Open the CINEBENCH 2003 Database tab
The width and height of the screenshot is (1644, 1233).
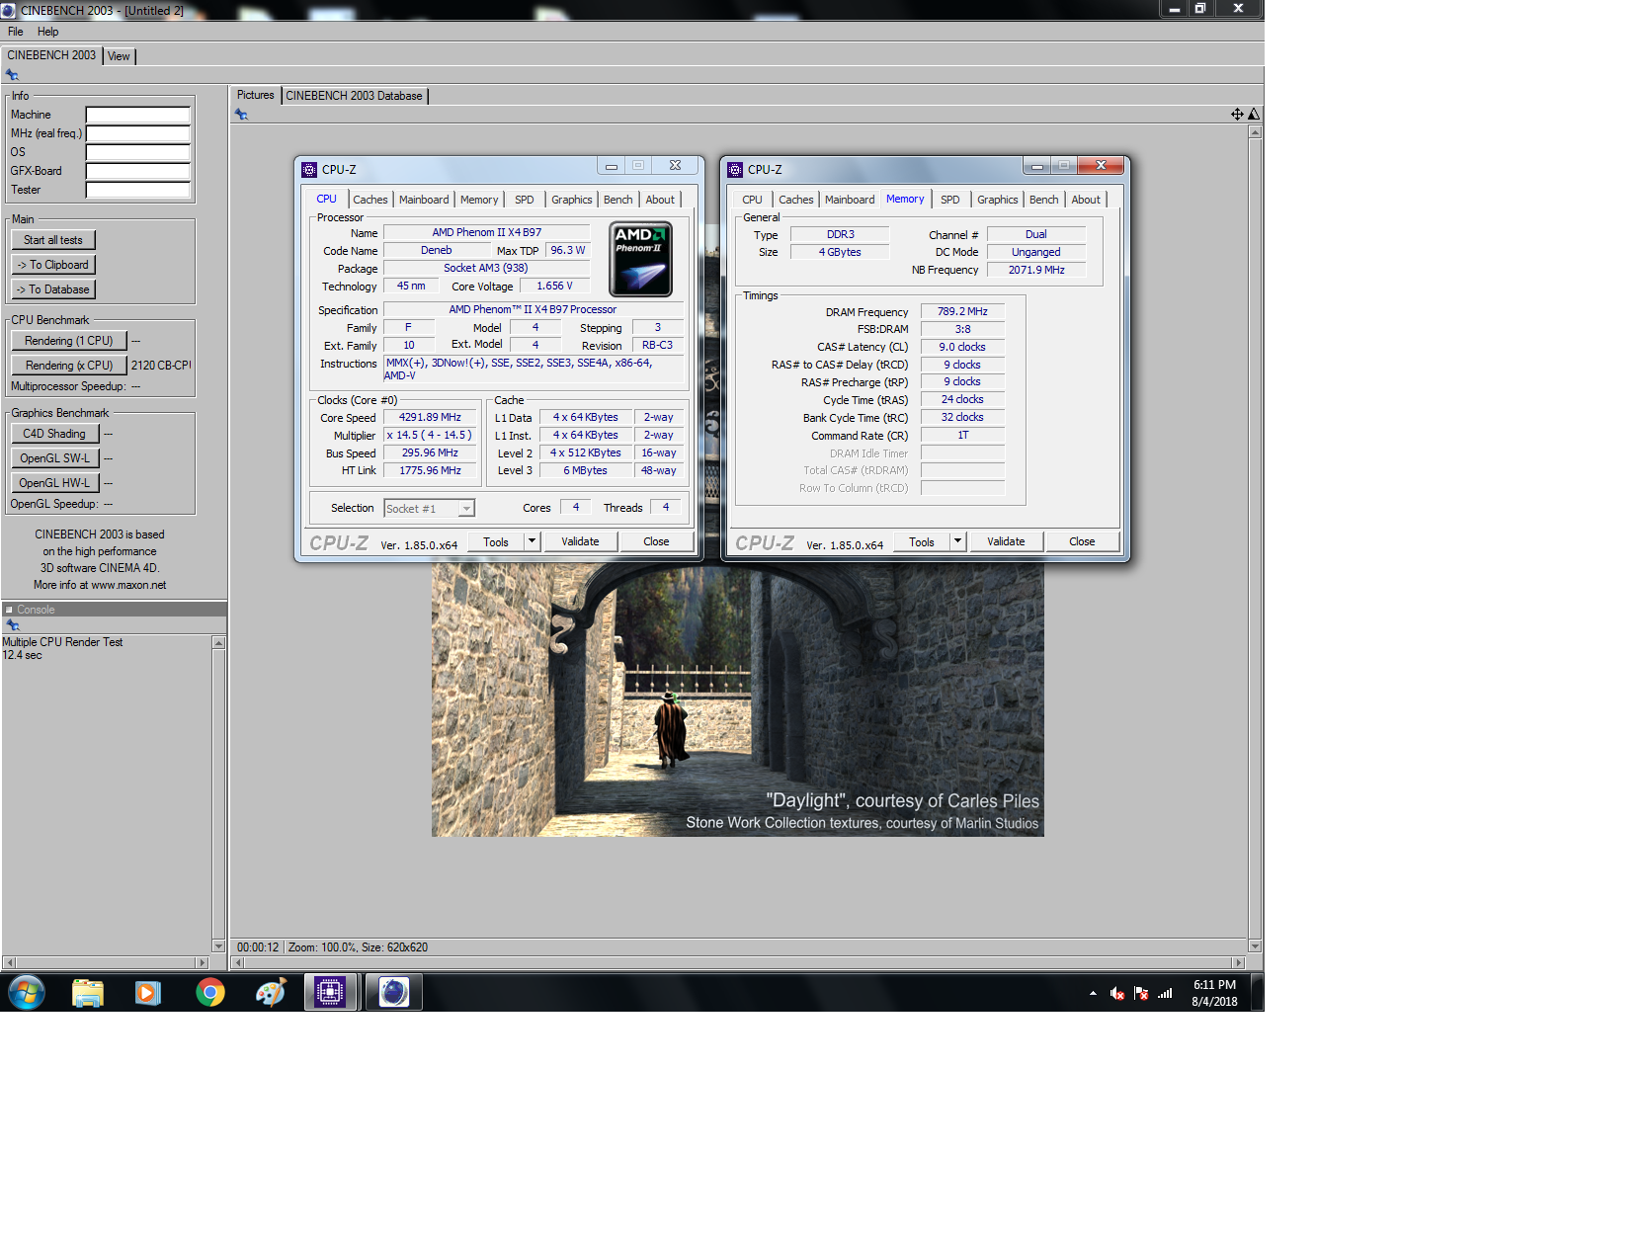pyautogui.click(x=354, y=96)
